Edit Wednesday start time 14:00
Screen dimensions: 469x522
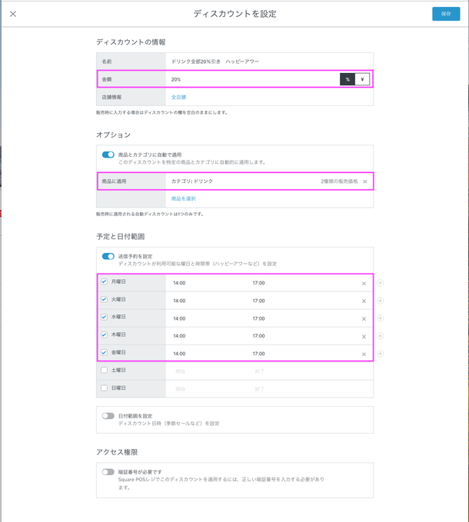[x=179, y=318]
